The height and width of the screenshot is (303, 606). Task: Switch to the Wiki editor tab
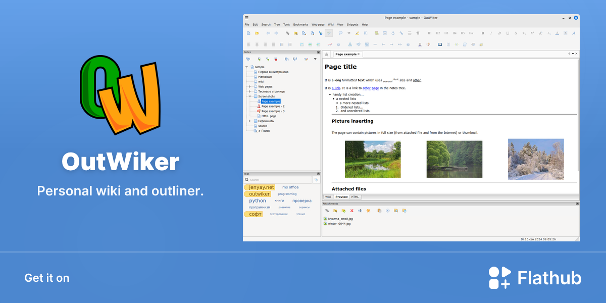click(328, 197)
